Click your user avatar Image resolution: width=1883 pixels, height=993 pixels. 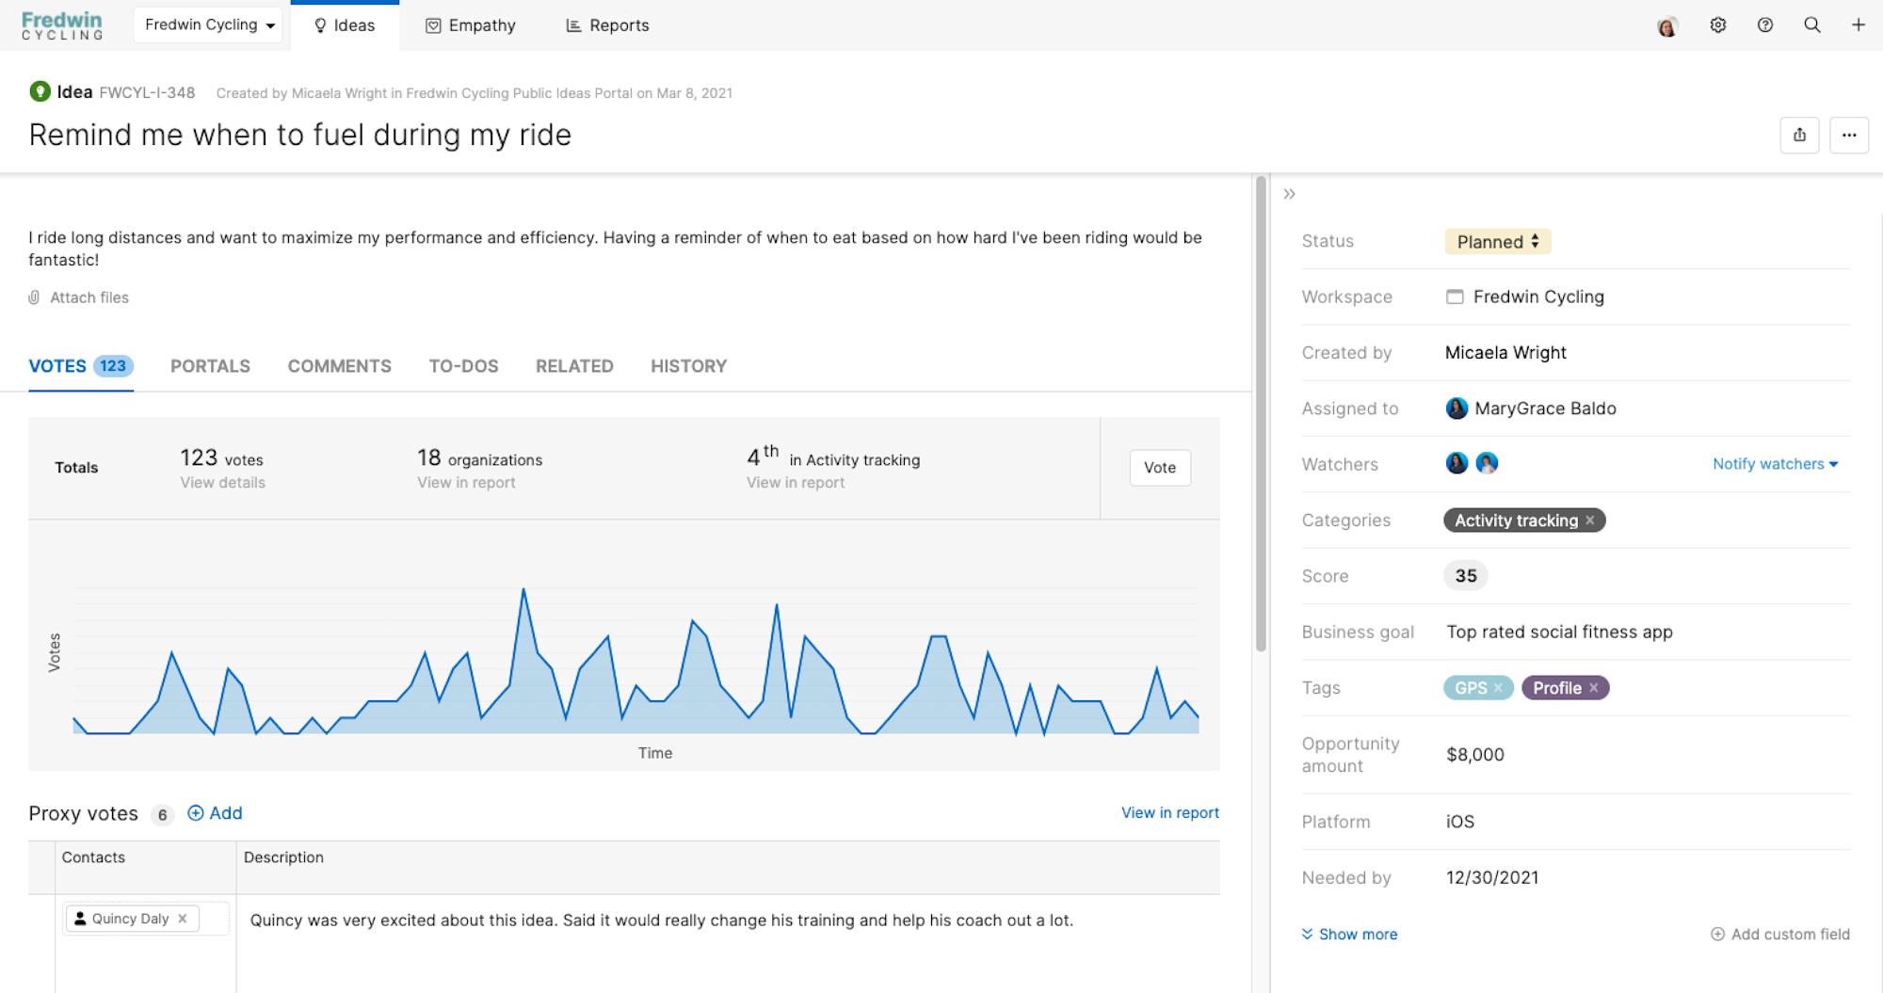point(1666,25)
